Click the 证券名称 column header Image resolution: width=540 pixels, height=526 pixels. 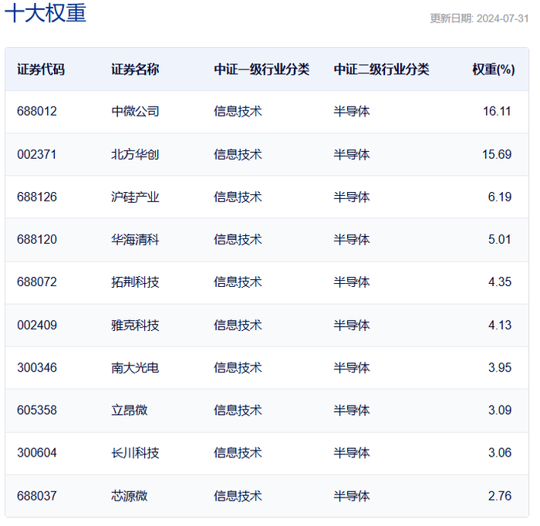[135, 69]
